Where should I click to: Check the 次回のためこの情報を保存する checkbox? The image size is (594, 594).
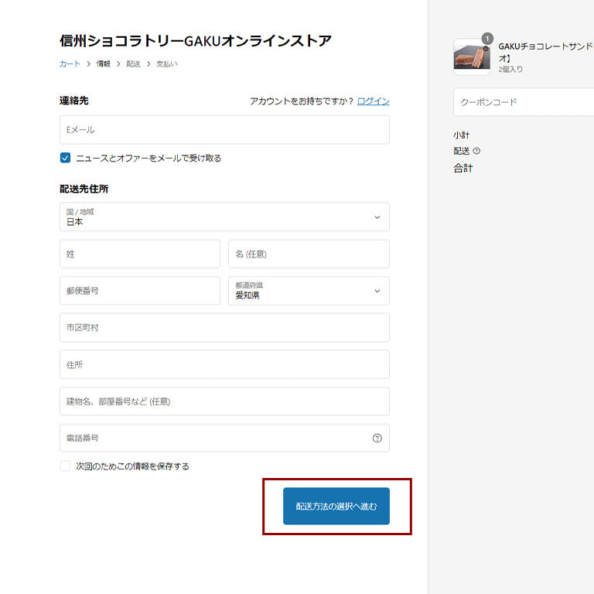65,466
